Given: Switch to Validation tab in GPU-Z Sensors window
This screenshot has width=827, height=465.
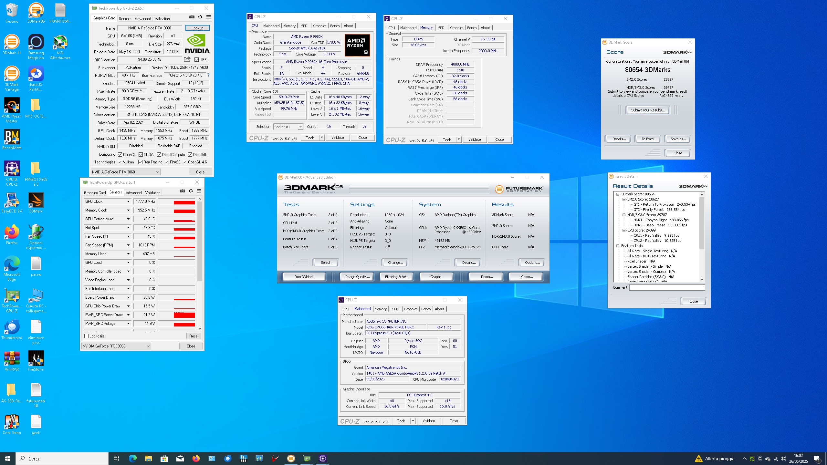Looking at the screenshot, I should coord(152,193).
